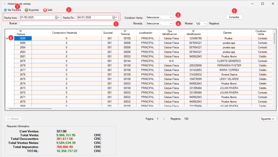Click the red Salir icon
The height and width of the screenshot is (157, 278).
pyautogui.click(x=45, y=10)
